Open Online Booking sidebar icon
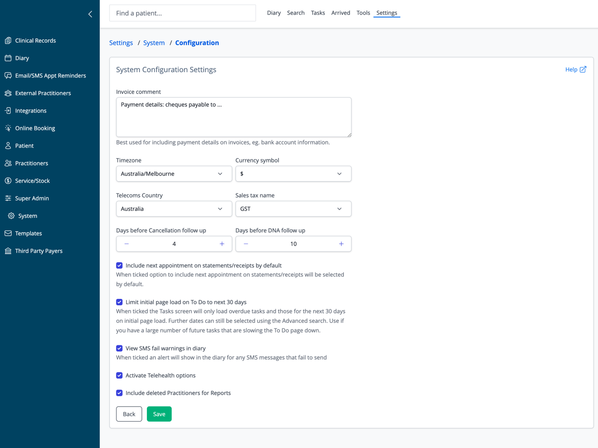This screenshot has height=448, width=598. 8,128
